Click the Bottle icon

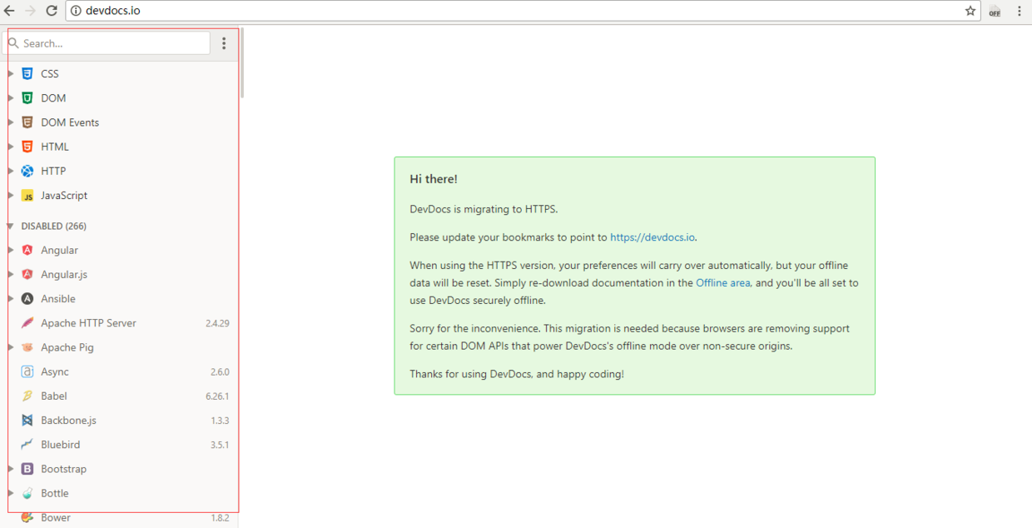tap(27, 493)
